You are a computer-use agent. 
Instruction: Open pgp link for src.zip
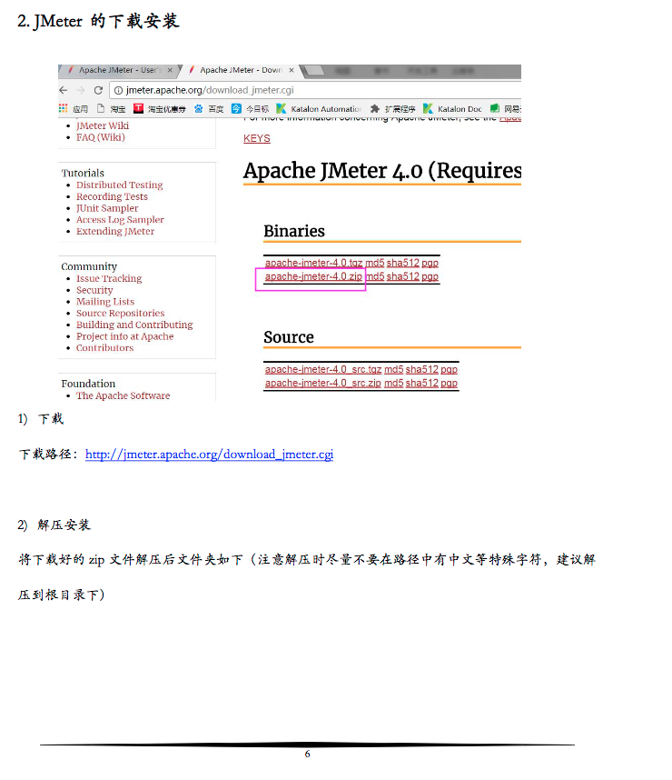pos(449,383)
